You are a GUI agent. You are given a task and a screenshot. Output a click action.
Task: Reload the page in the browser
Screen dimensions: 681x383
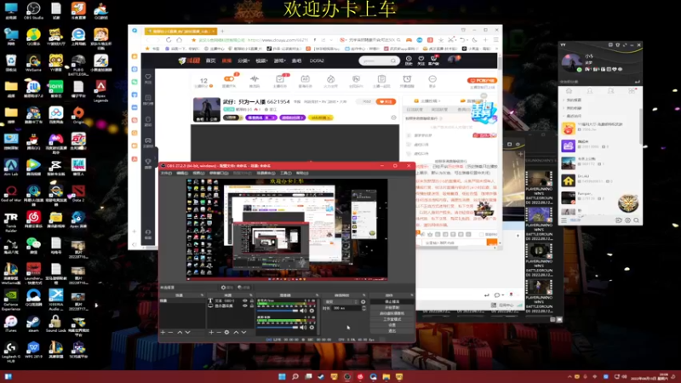pos(169,40)
